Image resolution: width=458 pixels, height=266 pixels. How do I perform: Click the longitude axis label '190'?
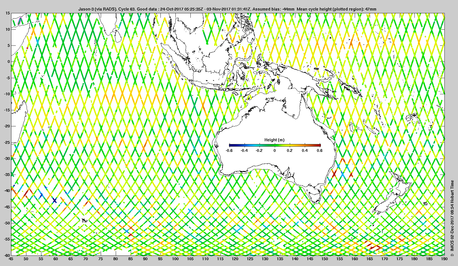444,259
